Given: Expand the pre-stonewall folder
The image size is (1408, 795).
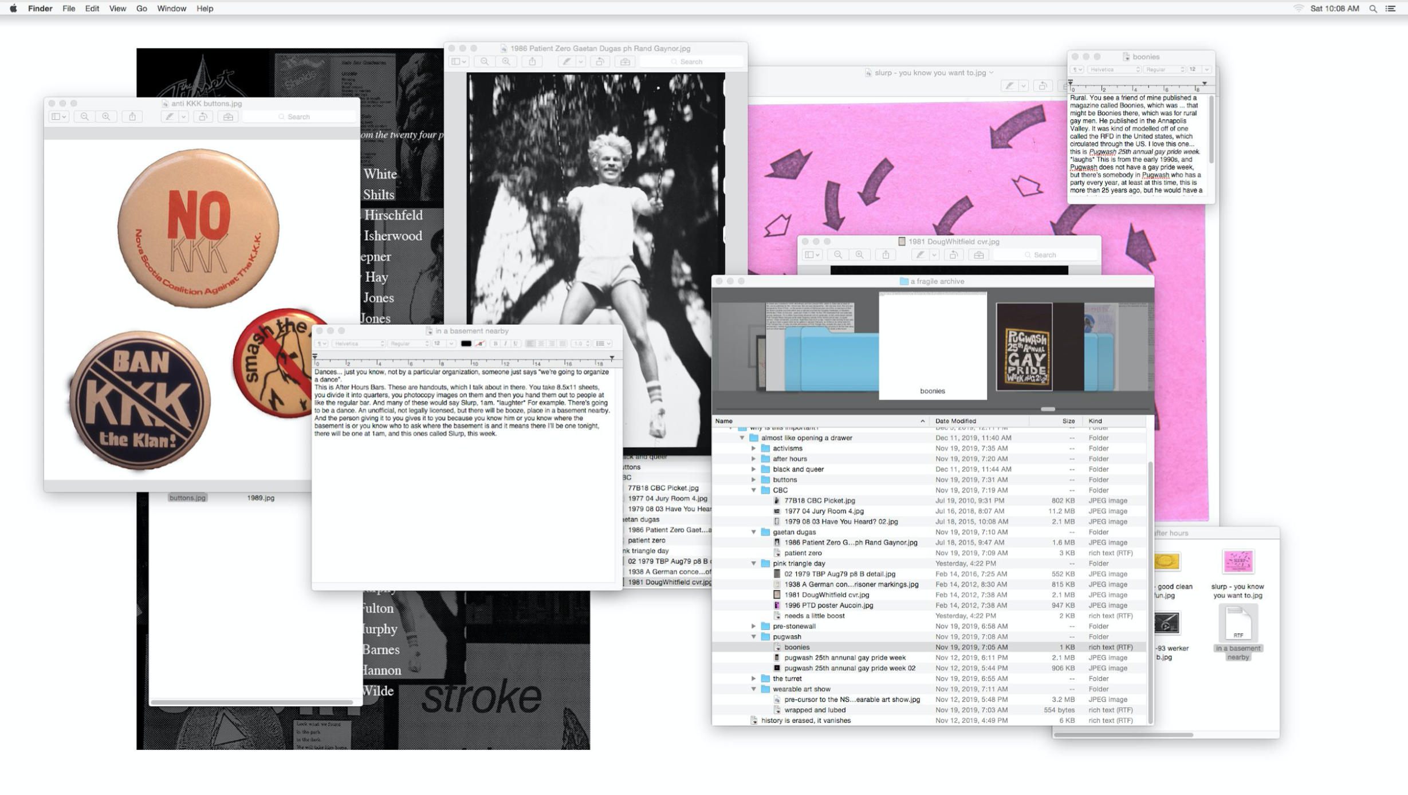Looking at the screenshot, I should click(x=754, y=627).
